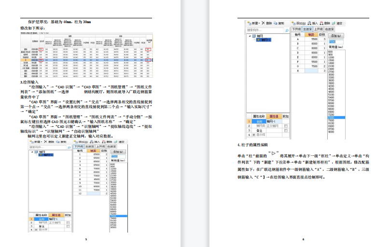Tick the 轴网类 row checkbox on page 5
The image size is (390, 247).
tap(68, 223)
